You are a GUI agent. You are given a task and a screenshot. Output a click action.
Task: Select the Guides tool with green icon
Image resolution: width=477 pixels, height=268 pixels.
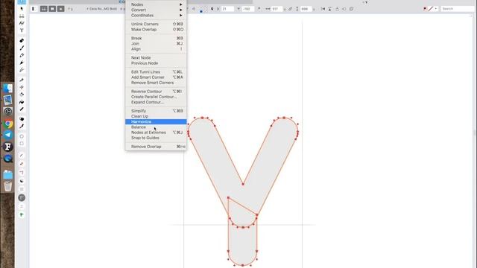(x=22, y=215)
